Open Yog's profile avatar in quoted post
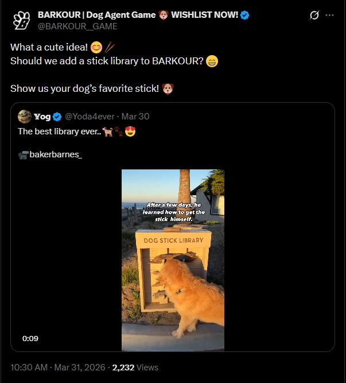Screen dimensions: 346x383 (25, 117)
